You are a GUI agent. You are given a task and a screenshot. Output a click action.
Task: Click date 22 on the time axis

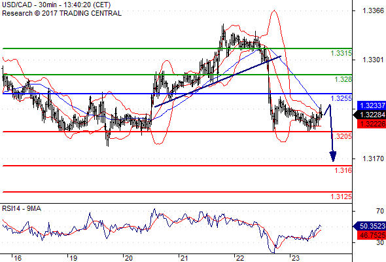click(239, 258)
